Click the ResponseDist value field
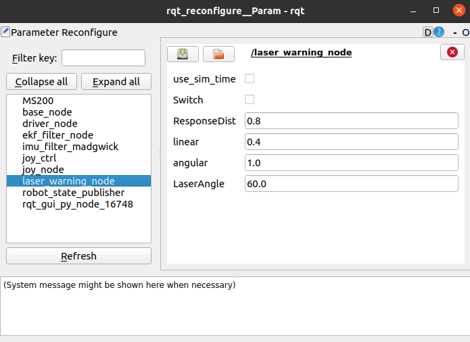The image size is (470, 342). click(351, 121)
